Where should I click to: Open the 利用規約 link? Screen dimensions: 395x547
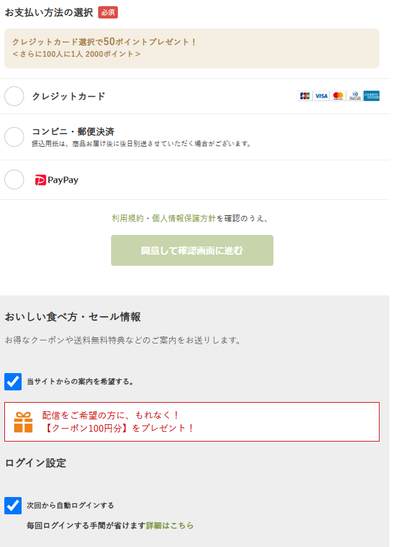pos(127,218)
